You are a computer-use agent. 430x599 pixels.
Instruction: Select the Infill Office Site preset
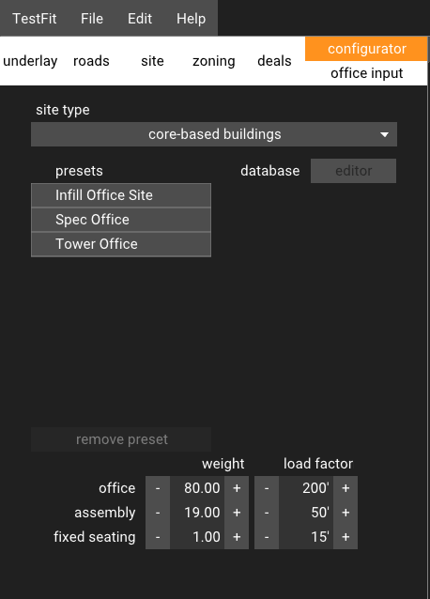tap(121, 195)
